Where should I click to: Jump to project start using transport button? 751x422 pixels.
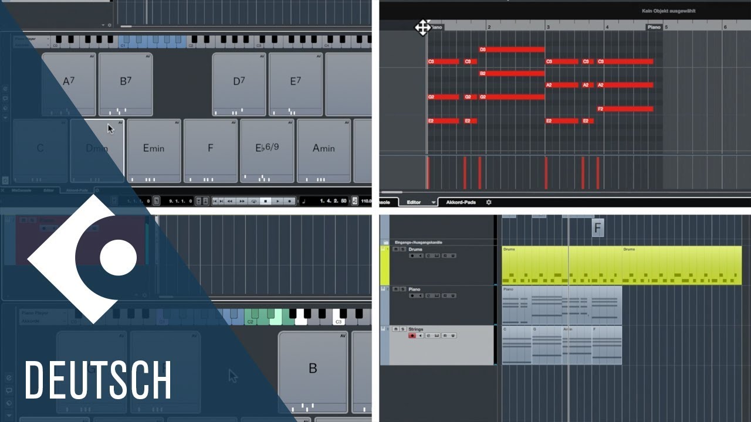click(x=215, y=201)
